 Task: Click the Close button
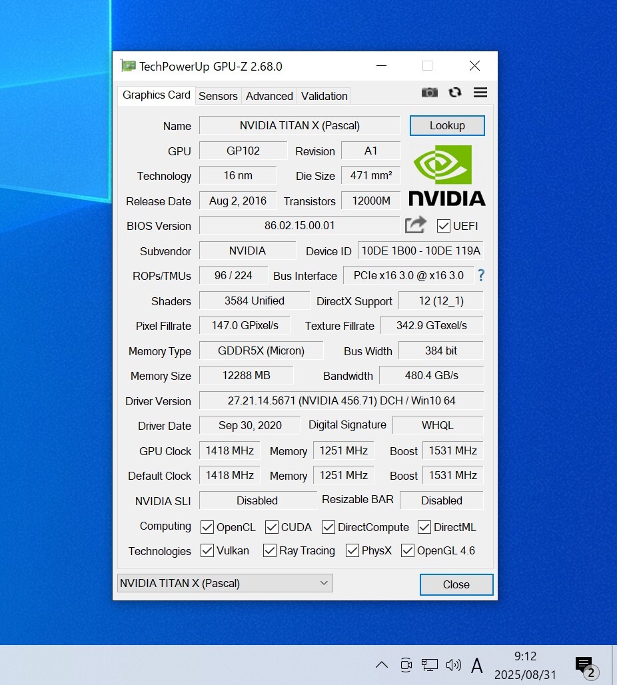456,584
